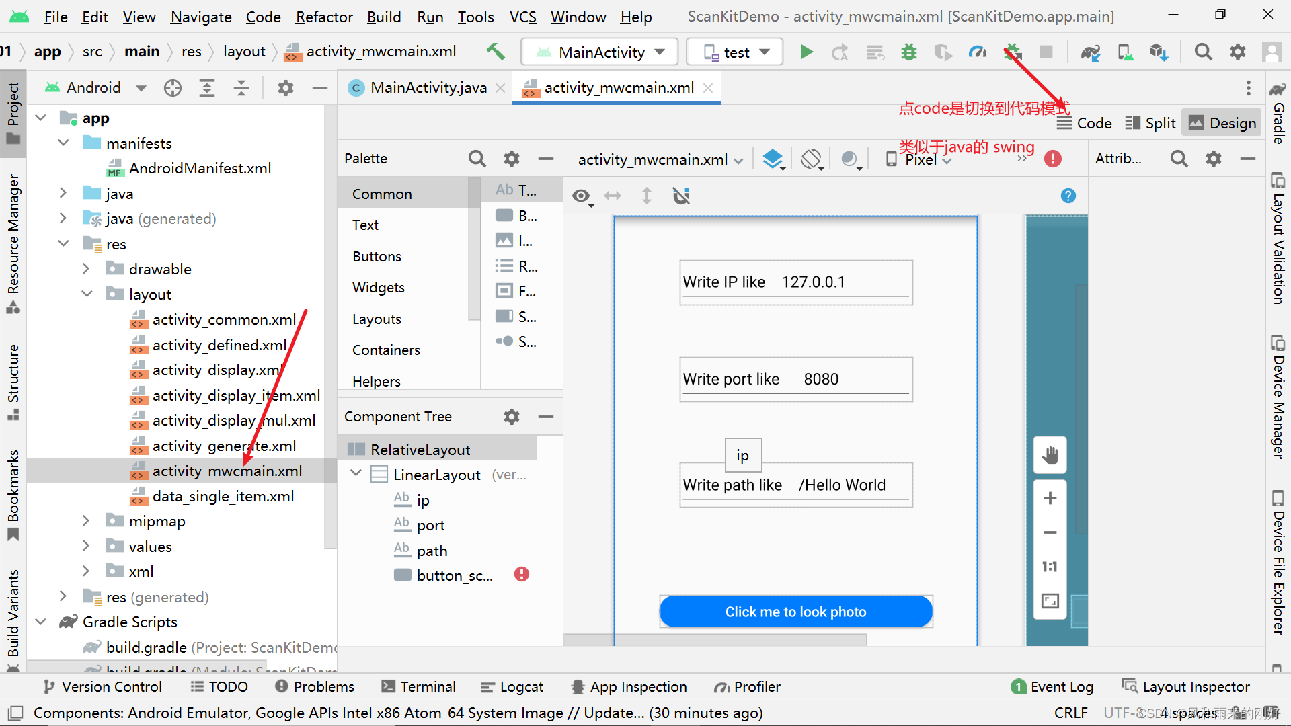
Task: Collapse the layout folder in project tree
Action: 87,294
